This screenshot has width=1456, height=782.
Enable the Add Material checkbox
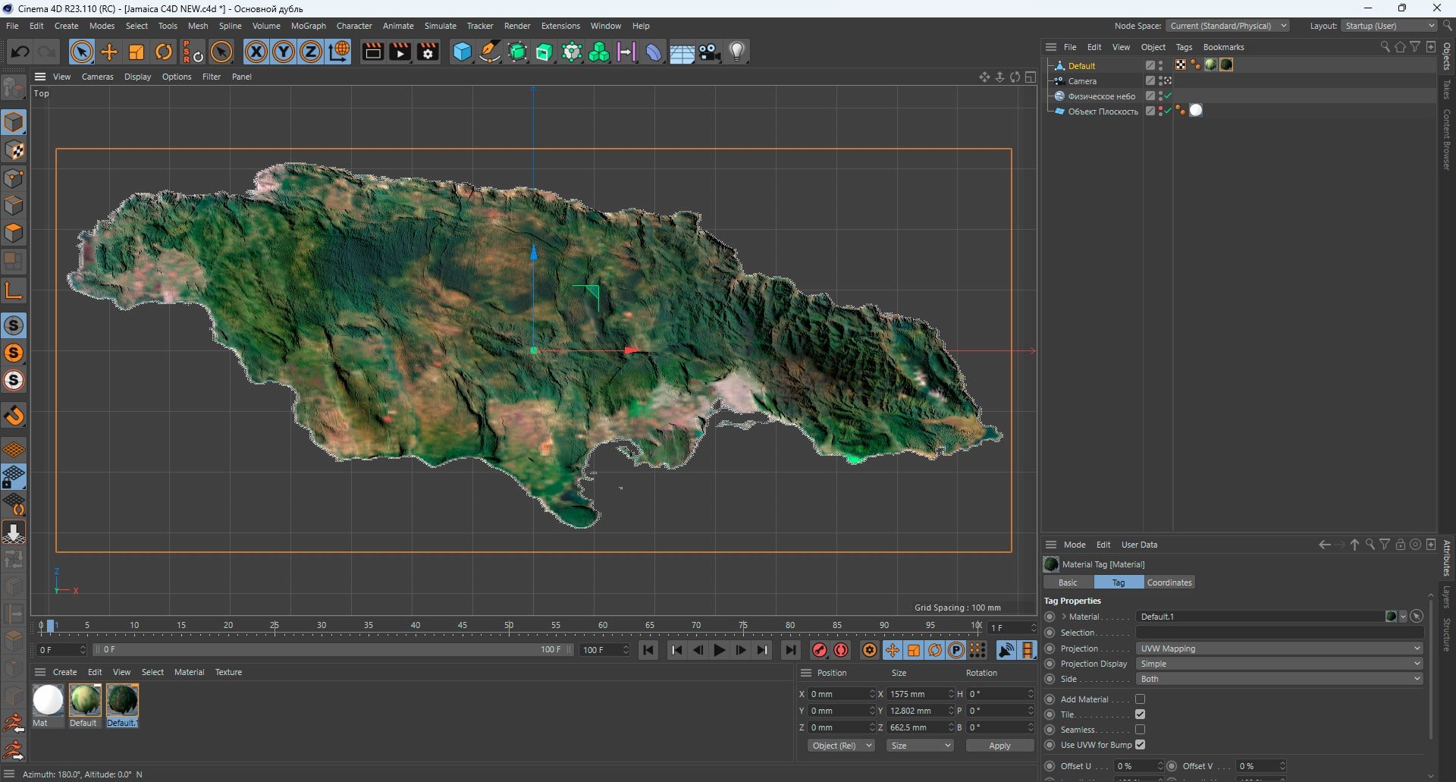(1140, 699)
